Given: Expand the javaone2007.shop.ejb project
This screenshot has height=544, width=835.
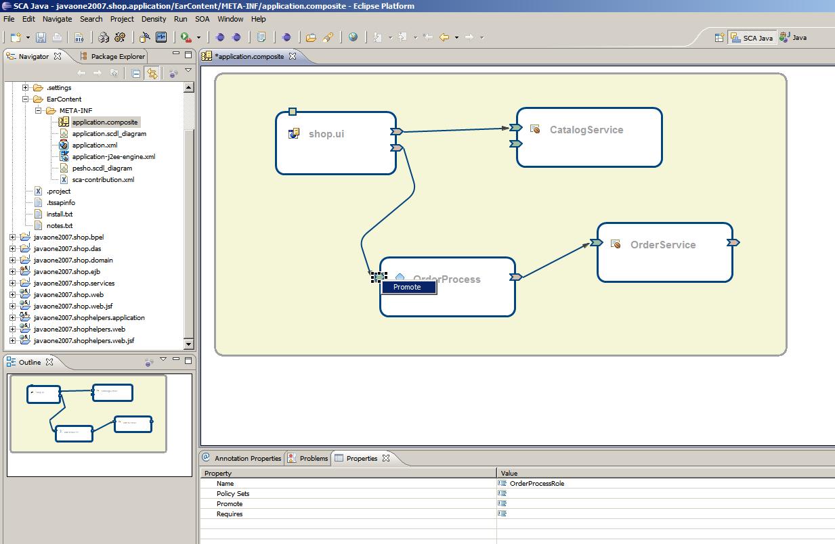Looking at the screenshot, I should tap(12, 271).
